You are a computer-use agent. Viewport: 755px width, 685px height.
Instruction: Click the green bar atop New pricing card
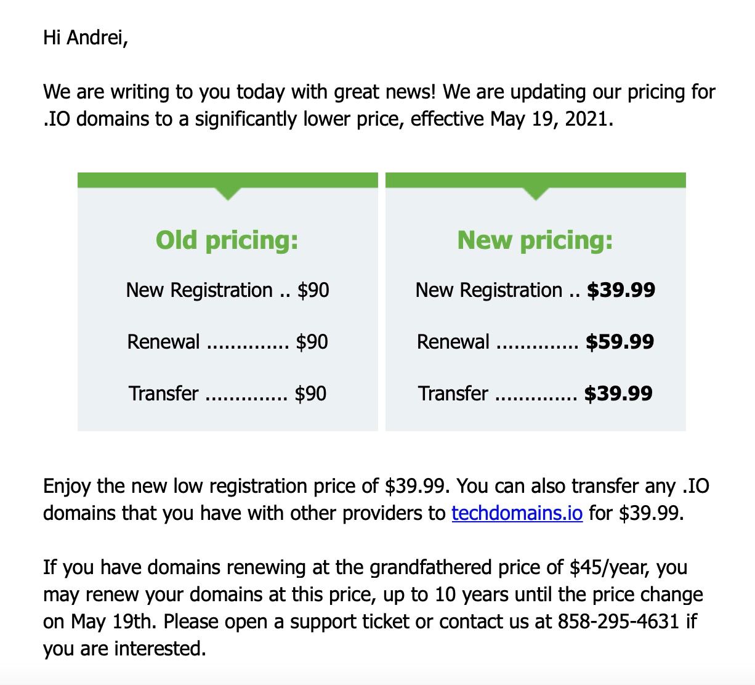(x=536, y=180)
